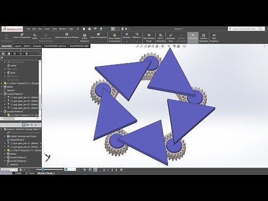Click the Print icon
Screen dimensions: 268x201
click(101, 29)
